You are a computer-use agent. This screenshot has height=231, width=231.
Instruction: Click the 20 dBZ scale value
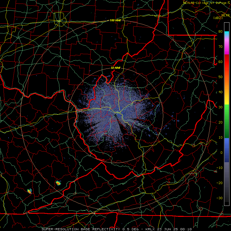[x=220, y=122]
